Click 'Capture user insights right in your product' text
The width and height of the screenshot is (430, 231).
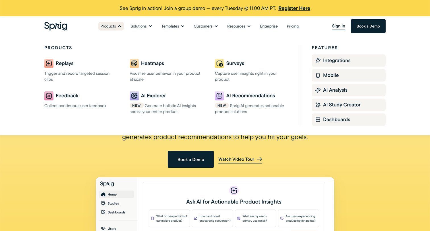tap(246, 76)
